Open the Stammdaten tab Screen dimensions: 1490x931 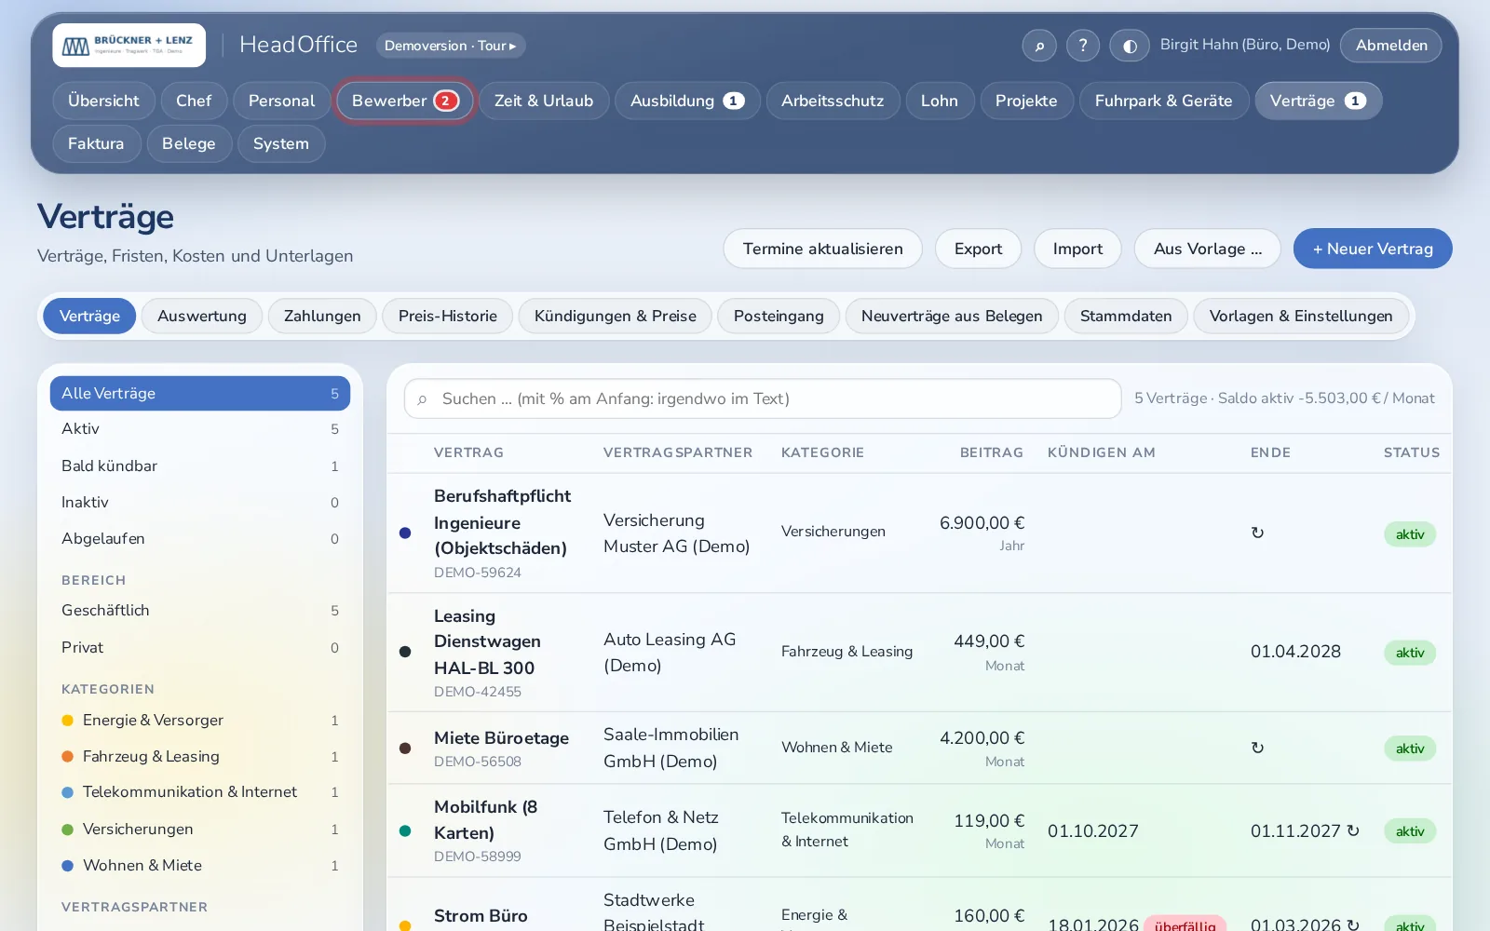1126,317
